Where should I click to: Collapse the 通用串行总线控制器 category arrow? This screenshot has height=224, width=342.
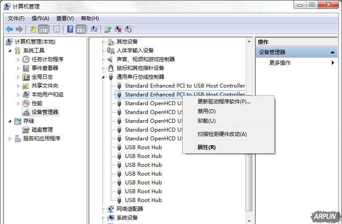click(103, 77)
